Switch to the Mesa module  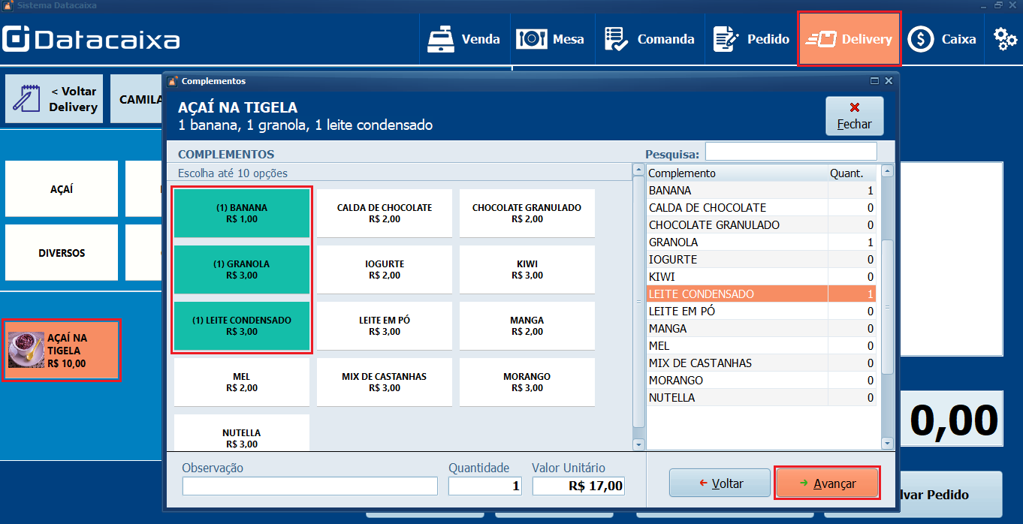(x=552, y=38)
